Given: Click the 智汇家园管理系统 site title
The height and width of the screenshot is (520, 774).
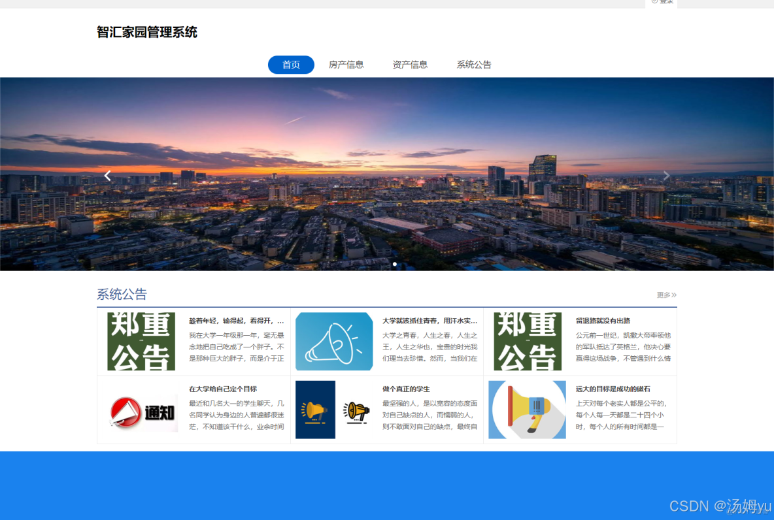Looking at the screenshot, I should pos(146,32).
